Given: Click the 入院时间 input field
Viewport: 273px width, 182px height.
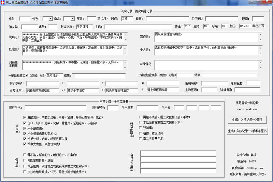Looking at the screenshot, I should [x=247, y=90].
